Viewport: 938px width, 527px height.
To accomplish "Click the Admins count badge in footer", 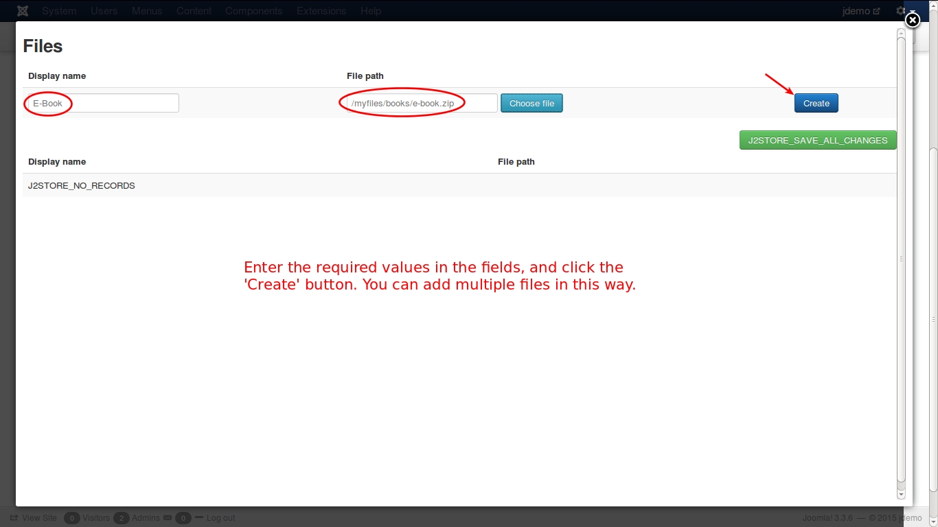I will click(x=122, y=518).
